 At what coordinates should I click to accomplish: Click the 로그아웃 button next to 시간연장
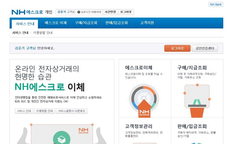tap(126, 12)
